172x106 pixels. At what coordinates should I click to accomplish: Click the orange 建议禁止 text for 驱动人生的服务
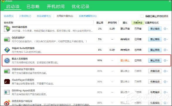pyautogui.click(x=125, y=60)
